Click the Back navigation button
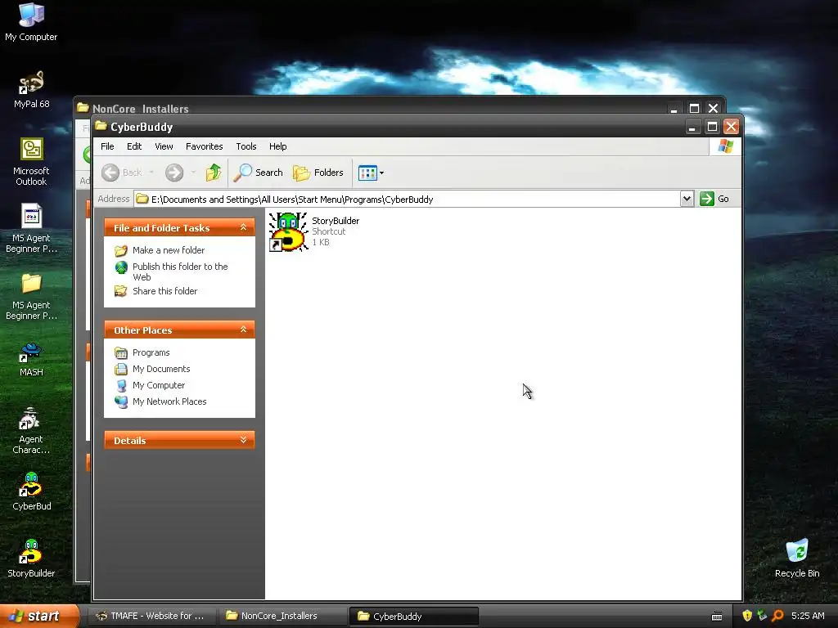Viewport: 838px width, 628px height. 123,173
